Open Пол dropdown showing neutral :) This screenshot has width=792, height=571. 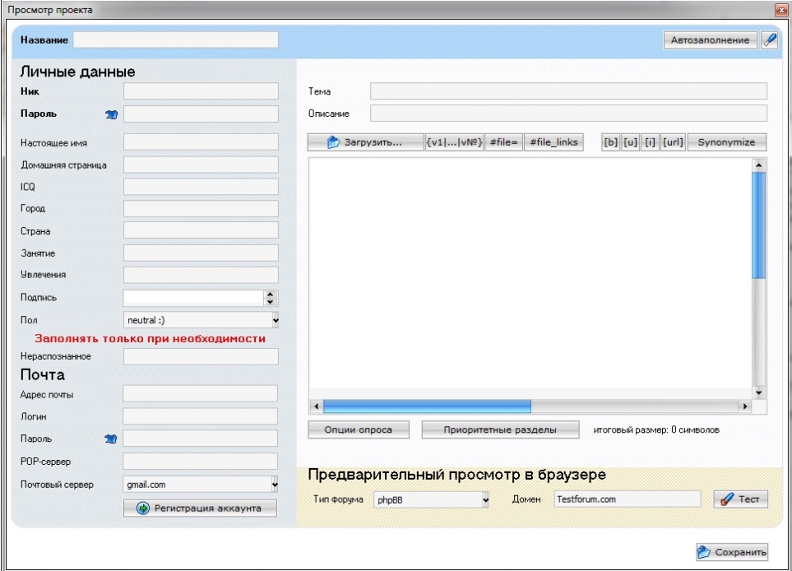pos(201,320)
